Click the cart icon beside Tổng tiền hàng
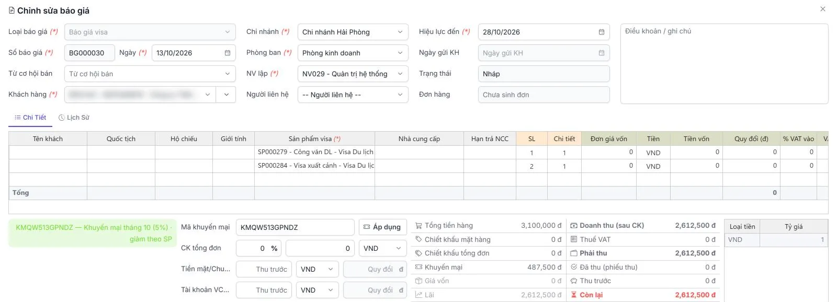 point(418,226)
